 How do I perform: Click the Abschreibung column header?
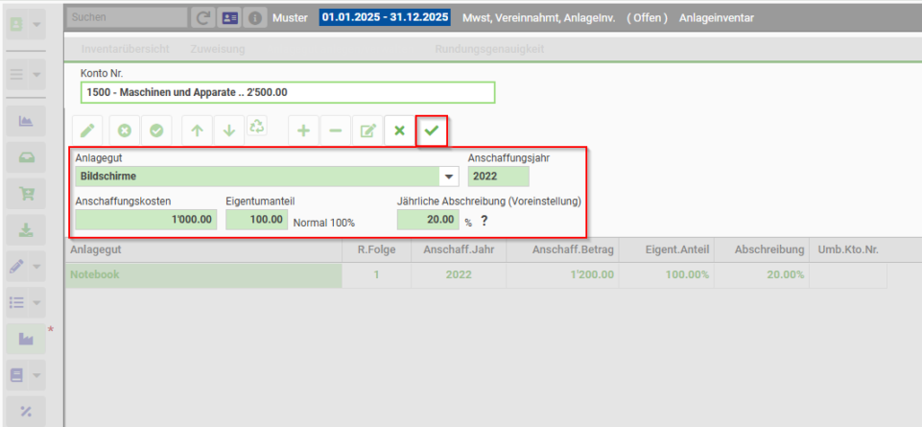pyautogui.click(x=762, y=250)
